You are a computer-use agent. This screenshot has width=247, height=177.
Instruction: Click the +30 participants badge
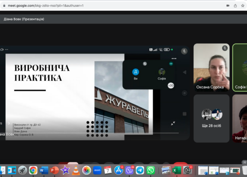pos(171,85)
